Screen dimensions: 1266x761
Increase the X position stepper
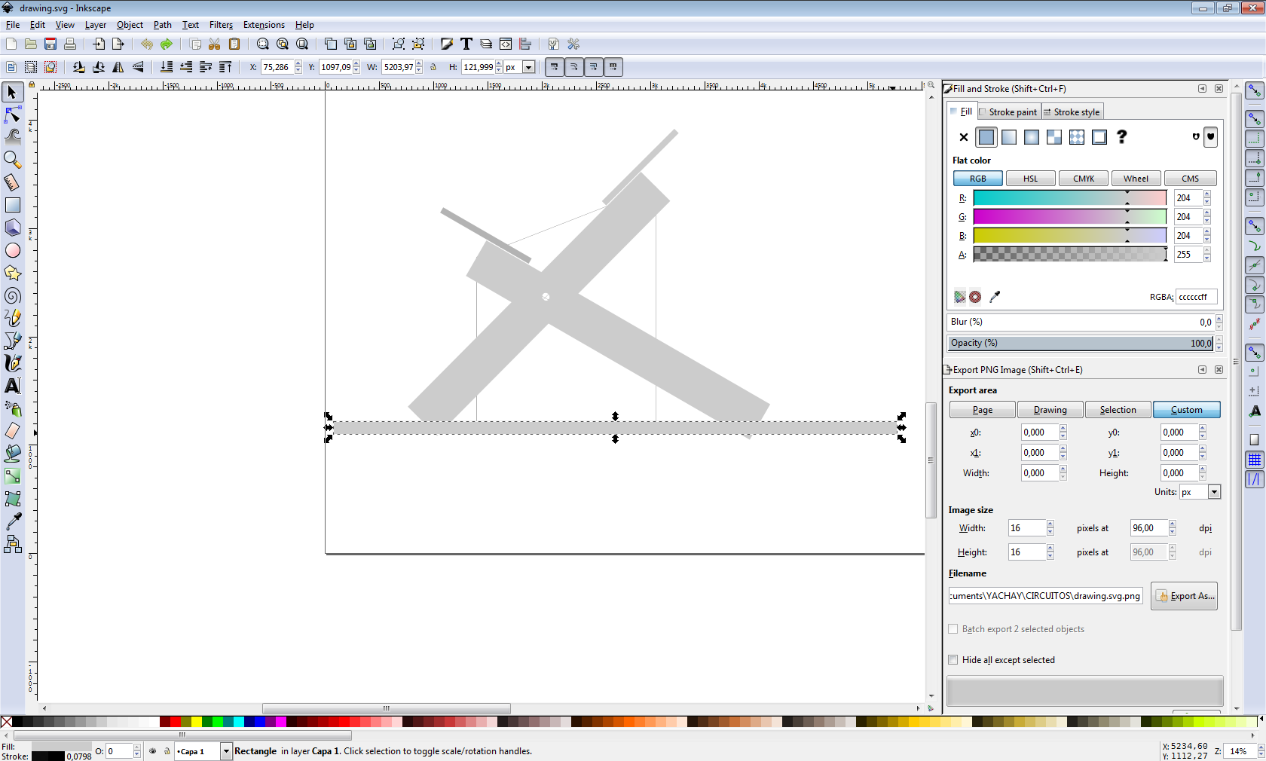(x=298, y=64)
